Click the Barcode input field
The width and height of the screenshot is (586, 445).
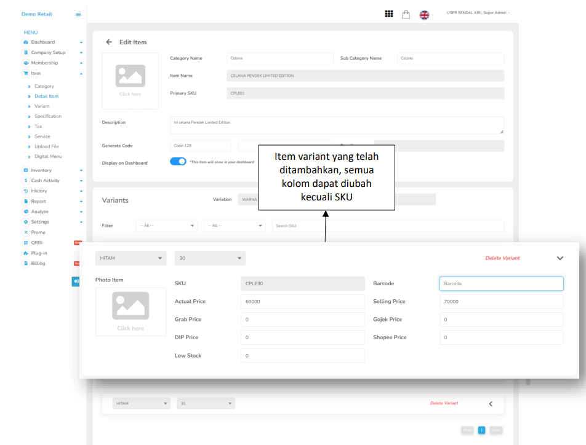click(501, 283)
